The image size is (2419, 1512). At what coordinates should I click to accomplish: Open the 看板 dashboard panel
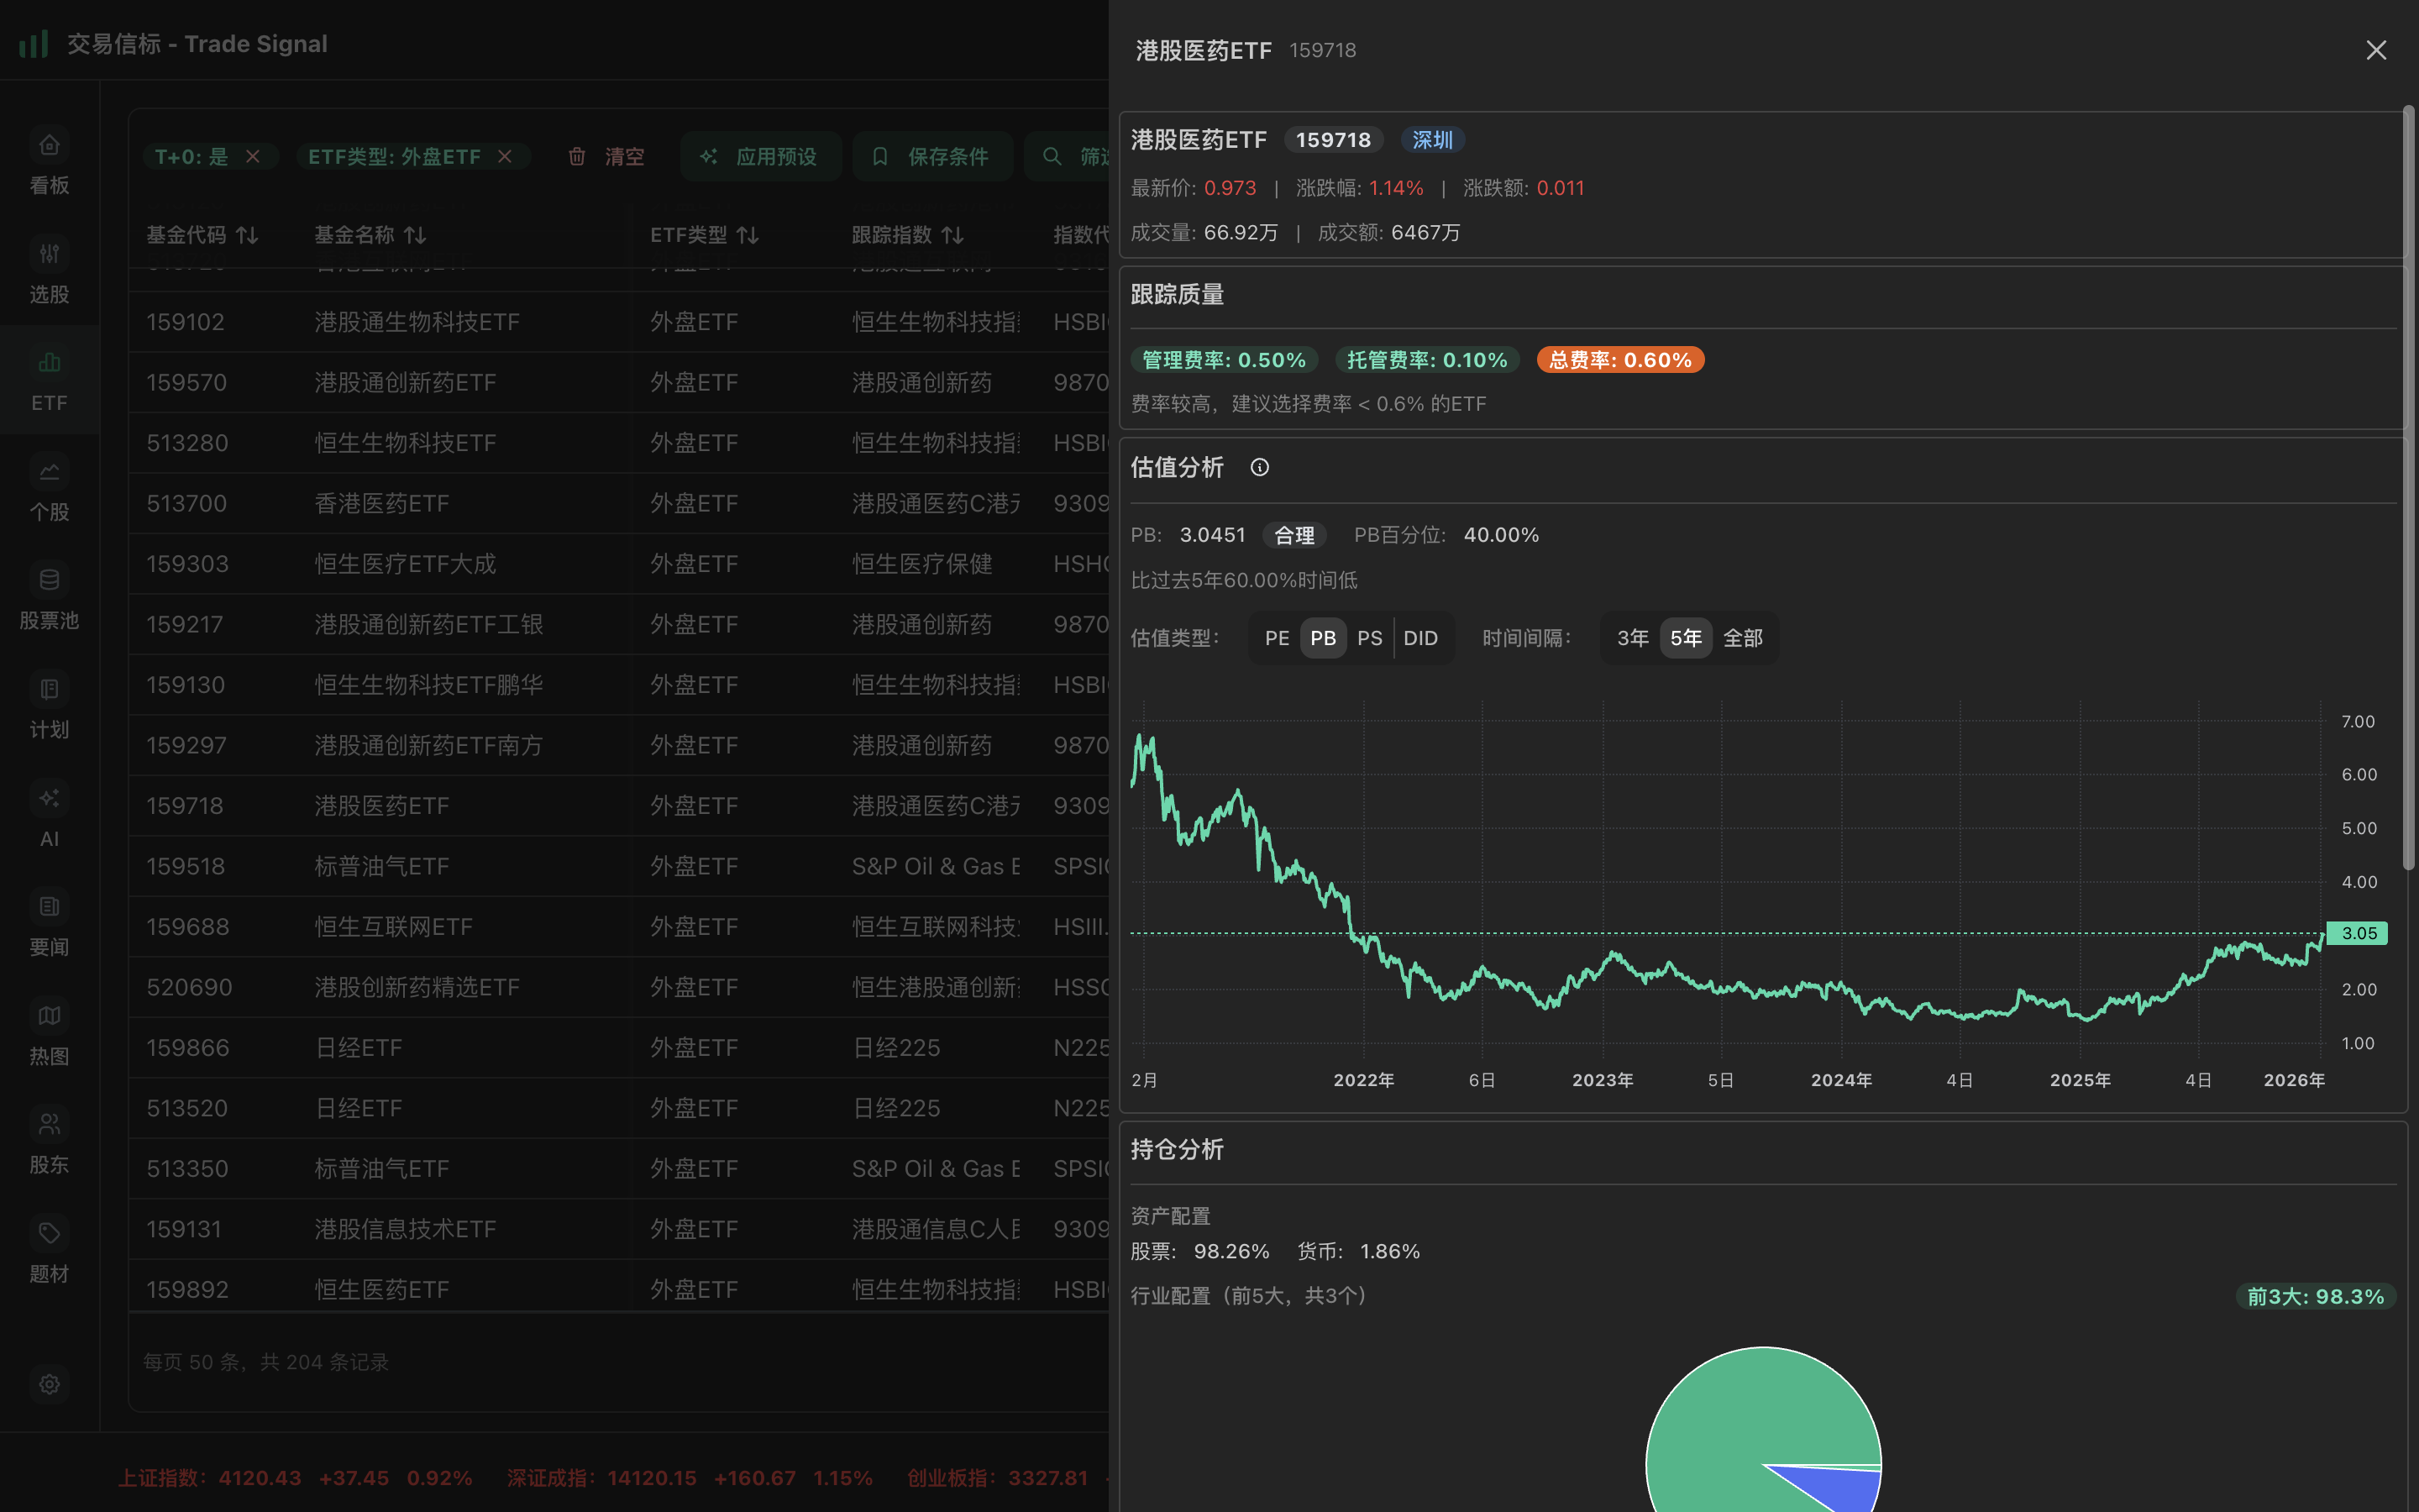(x=49, y=163)
